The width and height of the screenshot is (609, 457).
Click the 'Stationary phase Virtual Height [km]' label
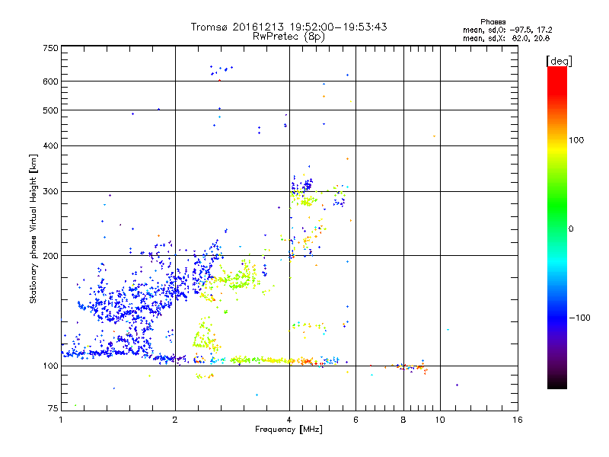[x=33, y=228]
